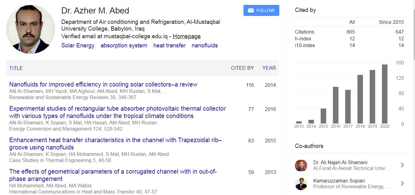Screen dimensions: 415x195
Task: Open Dr. Ali Najah Al-Shamani's avatar
Action: point(301,165)
